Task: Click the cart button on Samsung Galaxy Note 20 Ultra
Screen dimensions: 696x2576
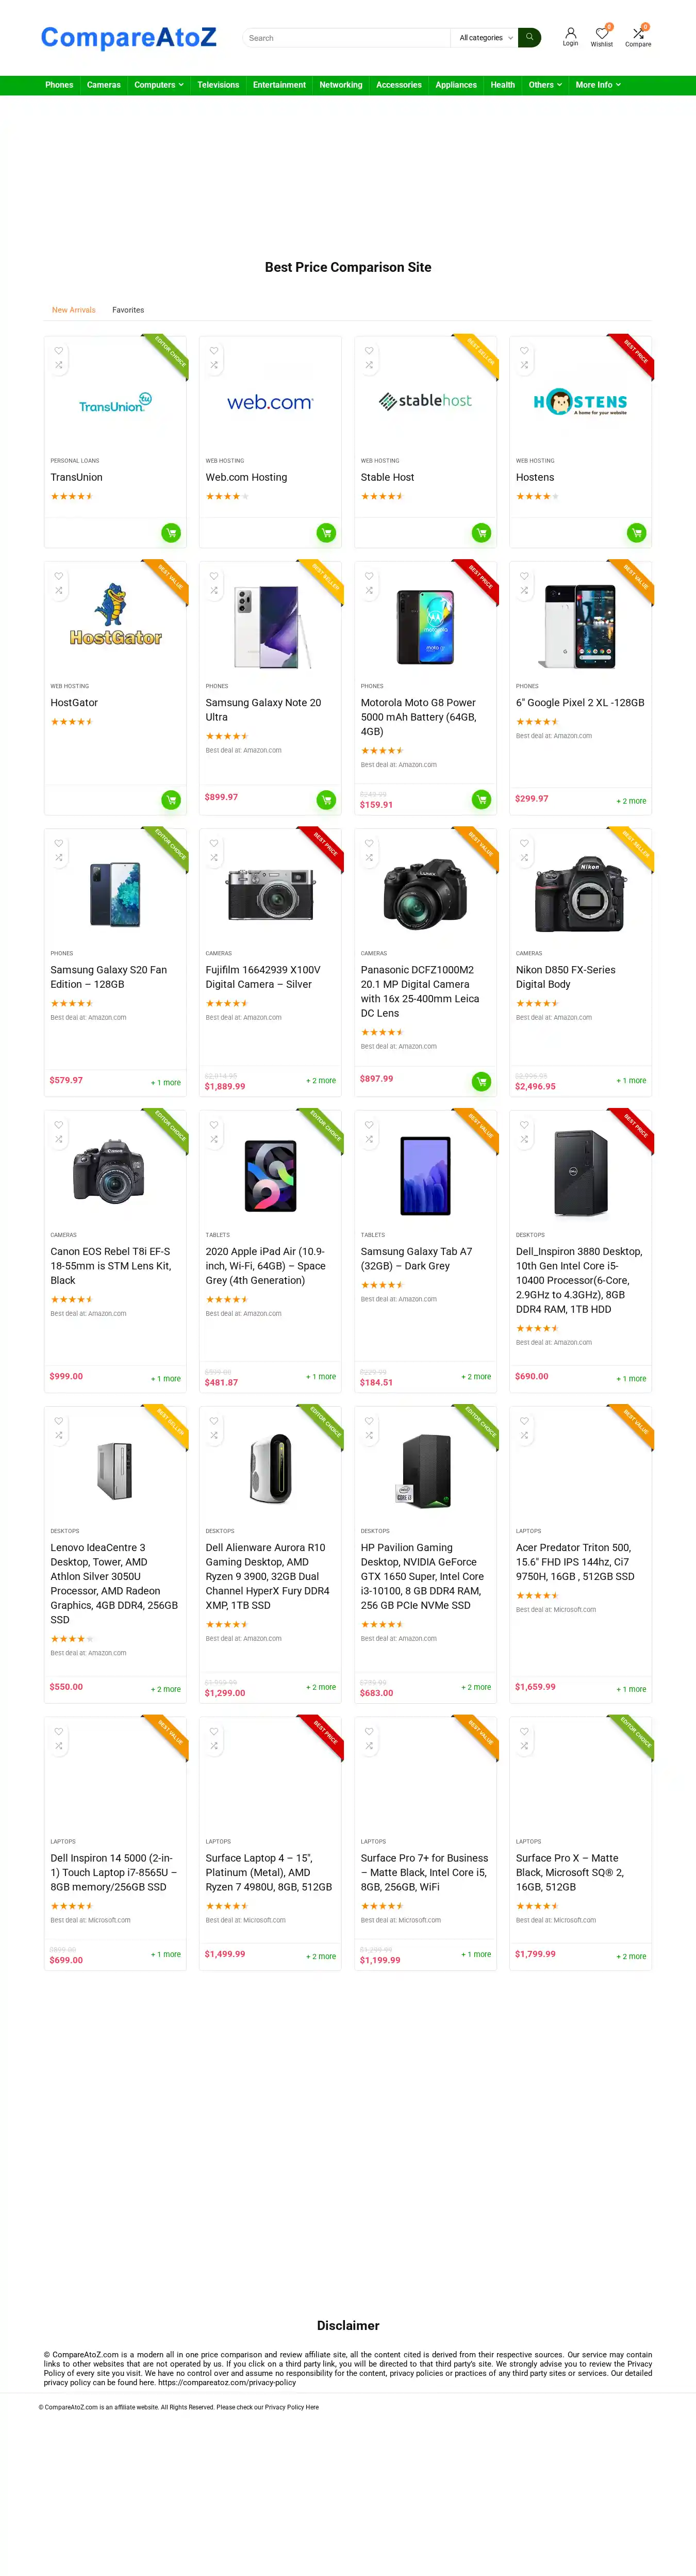Action: tap(326, 799)
